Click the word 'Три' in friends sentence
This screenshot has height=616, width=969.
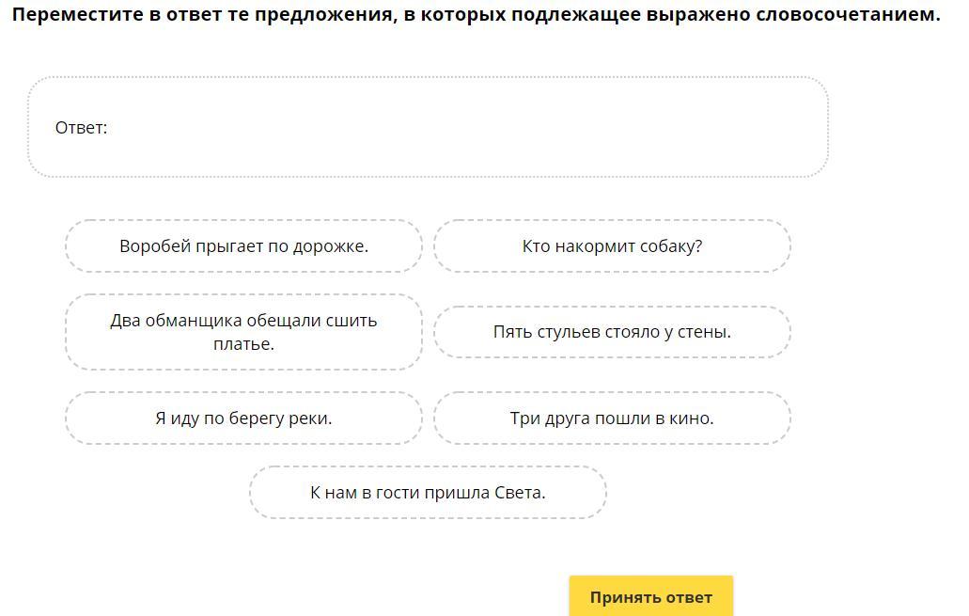pyautogui.click(x=524, y=419)
